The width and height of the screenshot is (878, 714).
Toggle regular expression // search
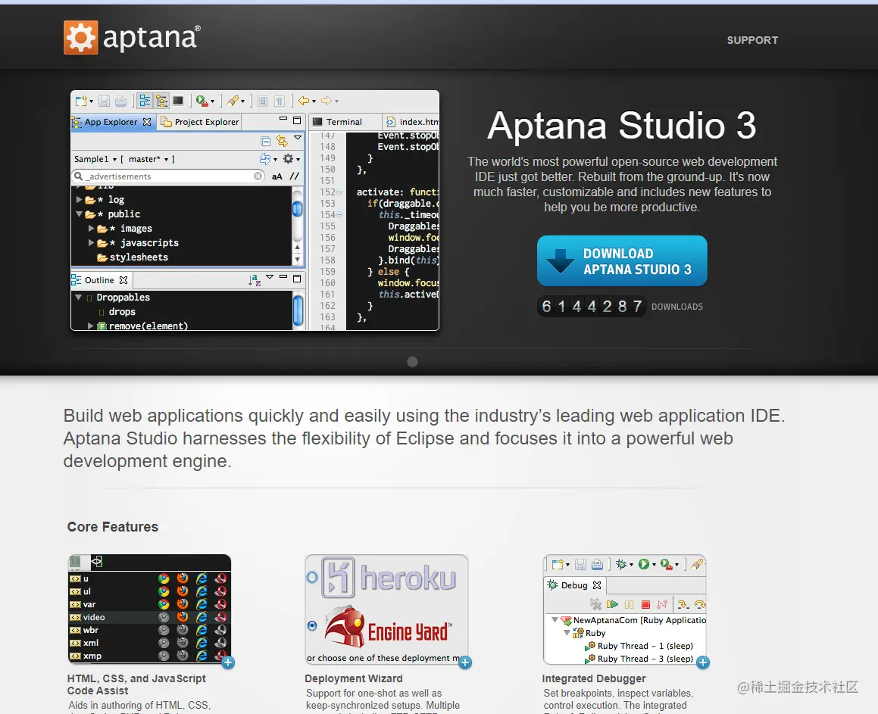point(294,176)
